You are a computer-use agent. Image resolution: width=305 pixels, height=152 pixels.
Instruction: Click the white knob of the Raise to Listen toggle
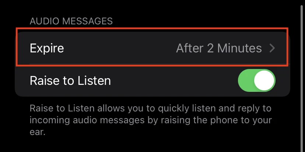pos(264,80)
